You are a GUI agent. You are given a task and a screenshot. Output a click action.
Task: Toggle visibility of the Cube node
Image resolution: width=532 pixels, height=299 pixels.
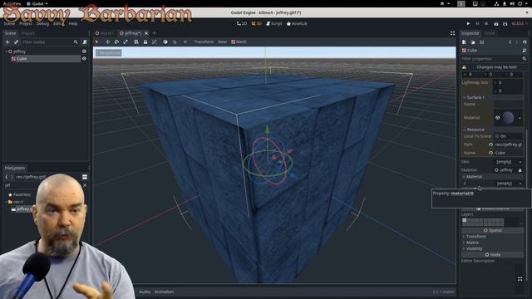(84, 59)
